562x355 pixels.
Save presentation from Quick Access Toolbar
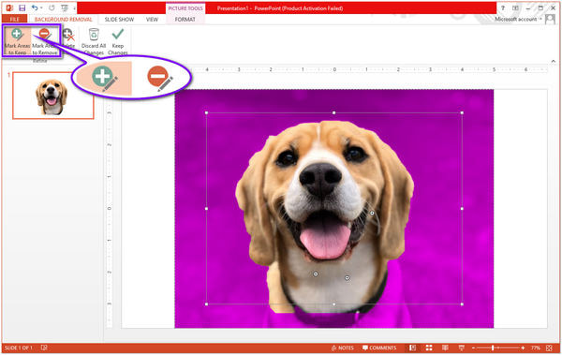22,7
